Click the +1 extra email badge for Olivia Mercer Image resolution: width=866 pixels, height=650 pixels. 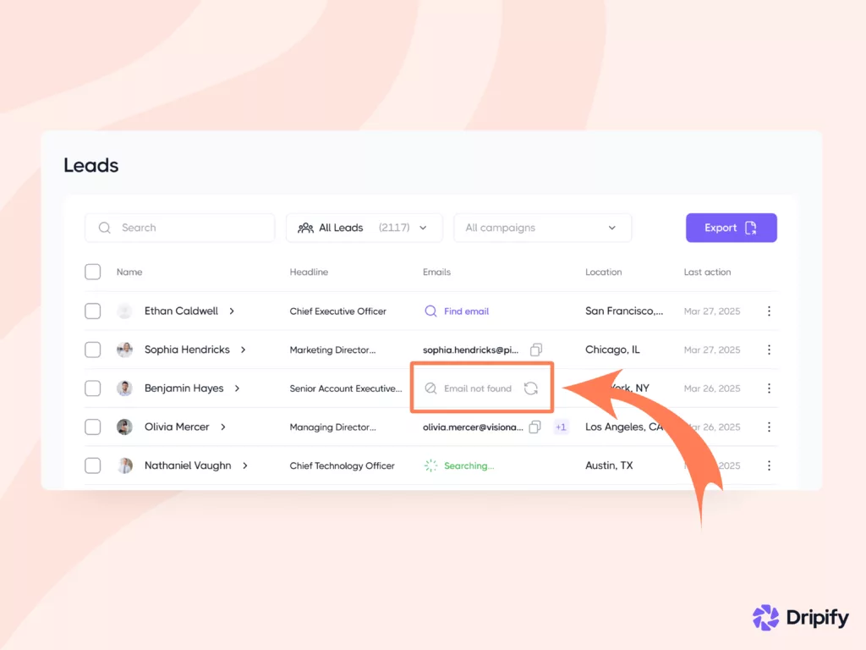pyautogui.click(x=561, y=427)
